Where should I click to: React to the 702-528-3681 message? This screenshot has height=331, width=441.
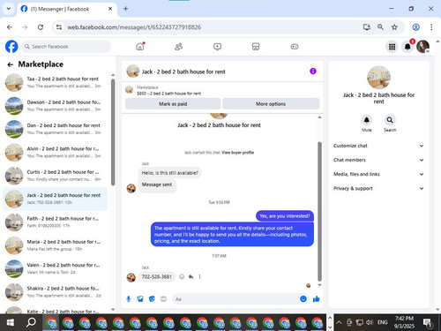pyautogui.click(x=182, y=276)
